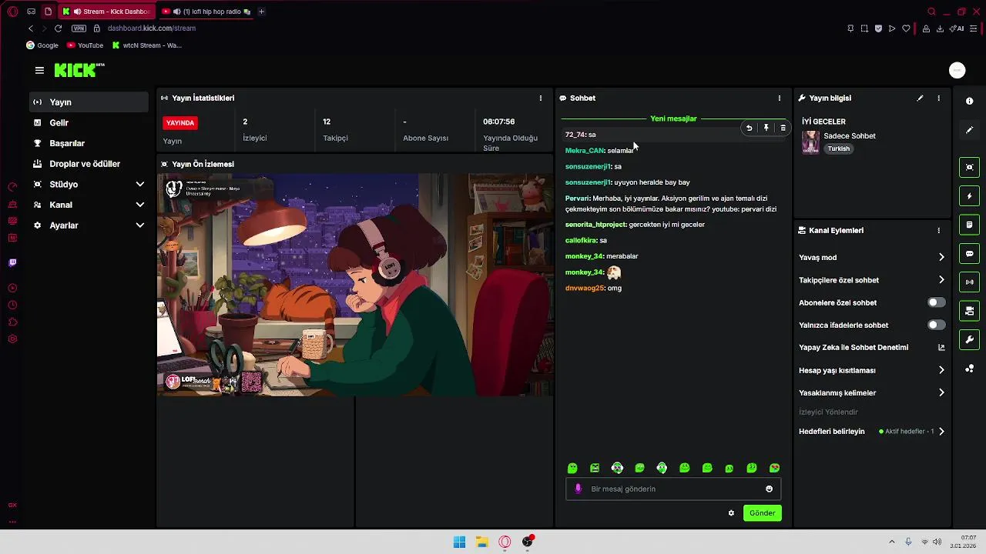The width and height of the screenshot is (986, 554).
Task: Open Windows Start button in taskbar
Action: (x=459, y=542)
